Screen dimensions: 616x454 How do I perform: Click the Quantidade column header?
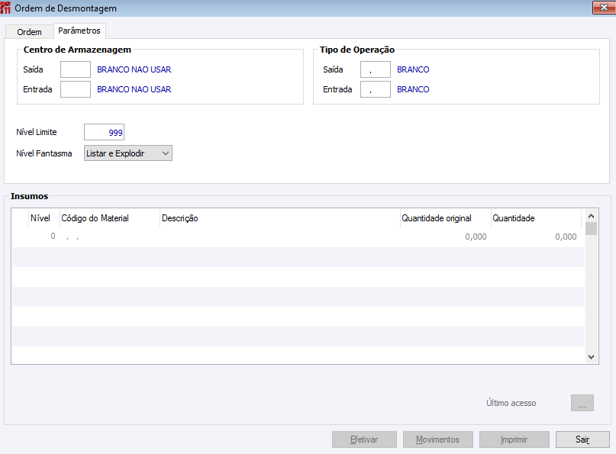pyautogui.click(x=537, y=218)
